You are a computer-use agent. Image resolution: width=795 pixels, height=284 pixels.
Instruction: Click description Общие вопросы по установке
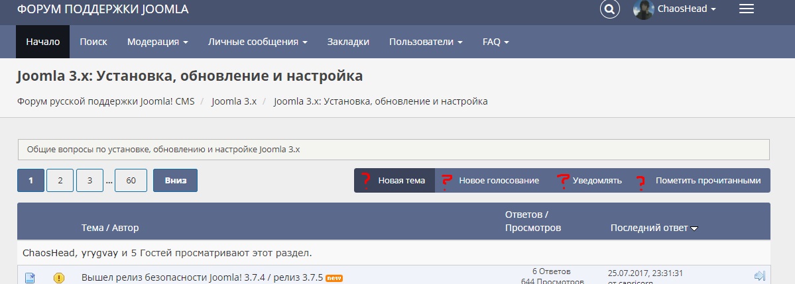coord(163,150)
